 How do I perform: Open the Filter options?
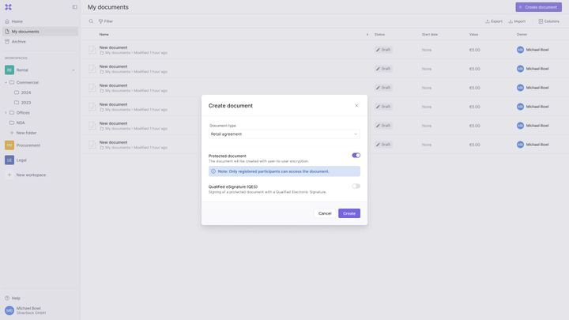coord(106,21)
